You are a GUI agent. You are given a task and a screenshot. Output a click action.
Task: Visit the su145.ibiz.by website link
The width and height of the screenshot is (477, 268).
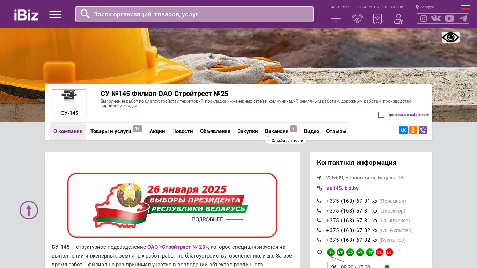pos(343,188)
